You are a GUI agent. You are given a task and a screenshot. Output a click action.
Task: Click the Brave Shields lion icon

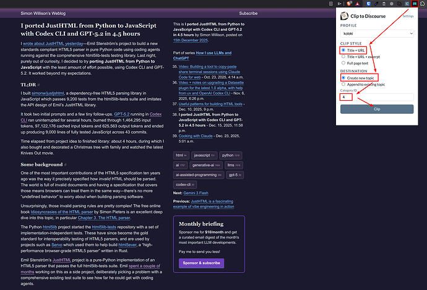tap(349, 4)
